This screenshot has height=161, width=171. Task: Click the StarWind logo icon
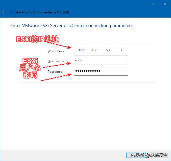click(x=12, y=12)
